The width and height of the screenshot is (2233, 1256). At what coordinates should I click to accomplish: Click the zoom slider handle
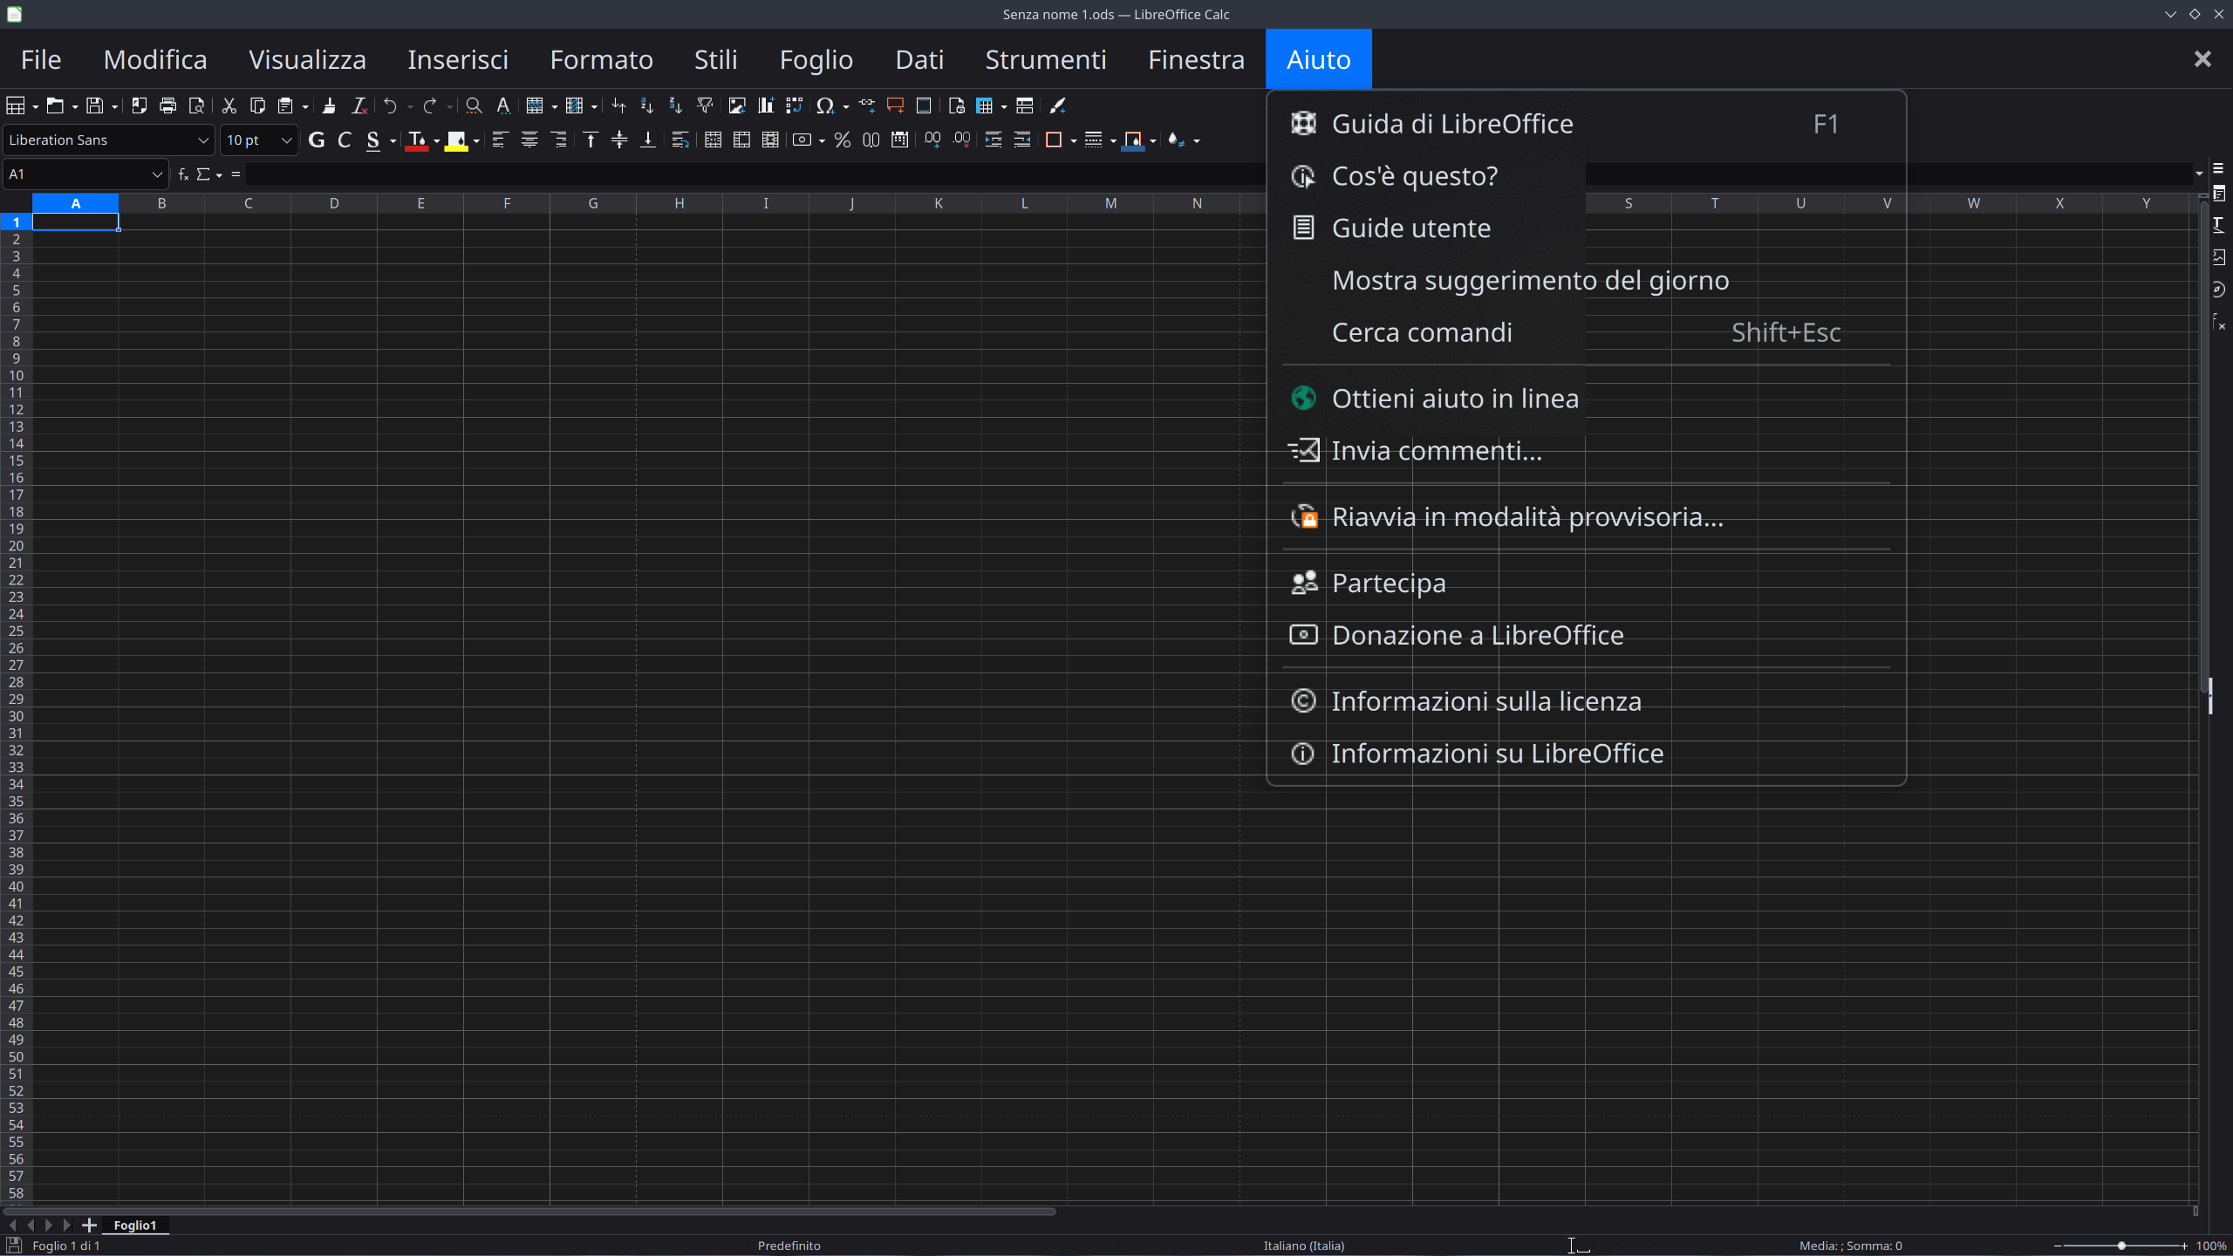point(2121,1246)
